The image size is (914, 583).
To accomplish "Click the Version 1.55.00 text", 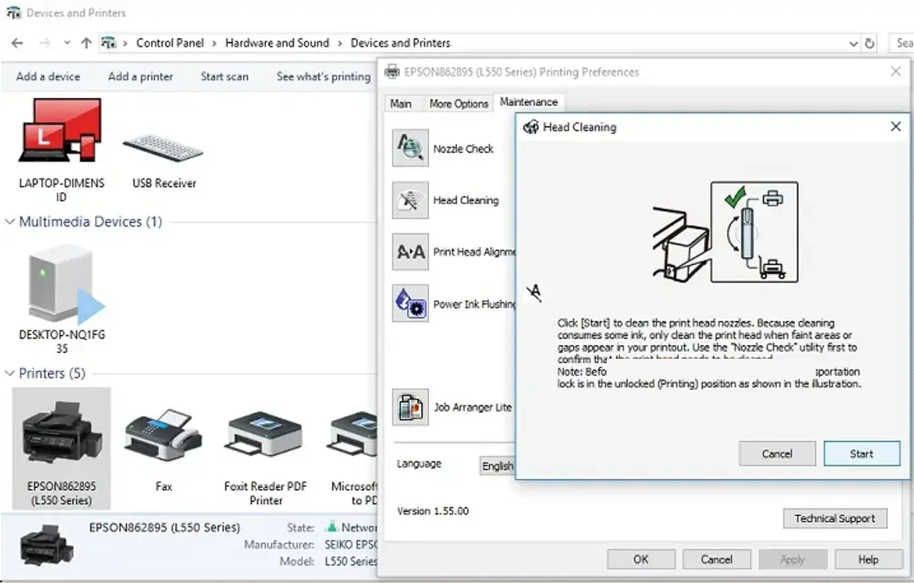I will [433, 511].
